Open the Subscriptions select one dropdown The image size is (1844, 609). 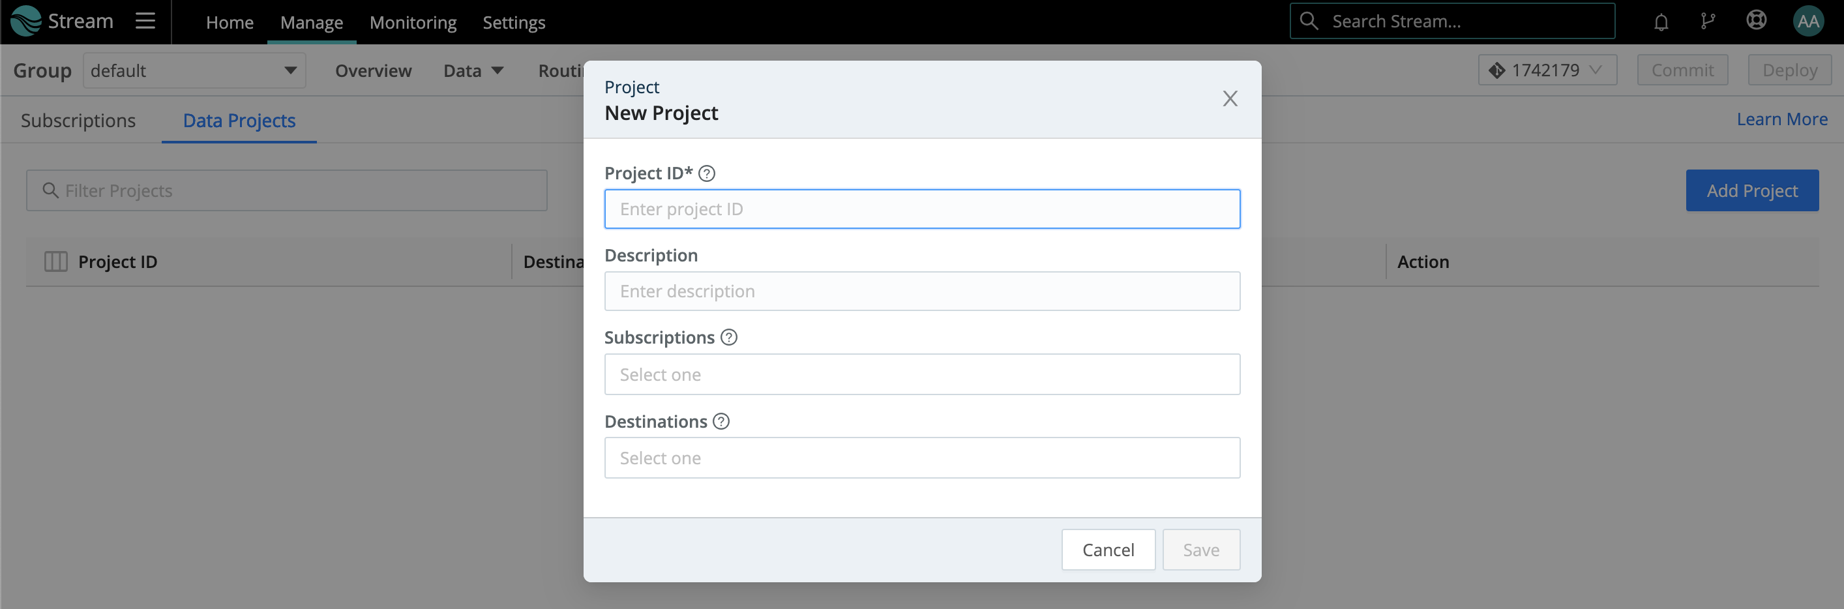922,374
